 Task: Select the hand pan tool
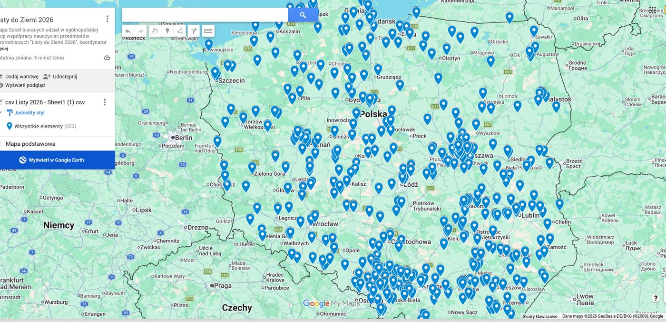[155, 31]
